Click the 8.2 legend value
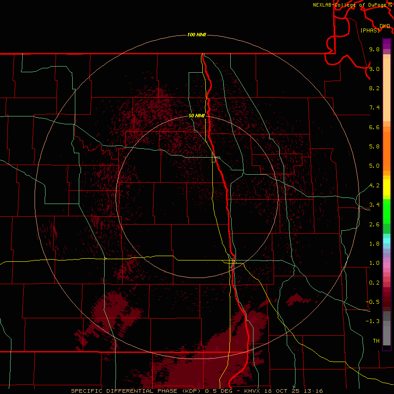 [374, 88]
